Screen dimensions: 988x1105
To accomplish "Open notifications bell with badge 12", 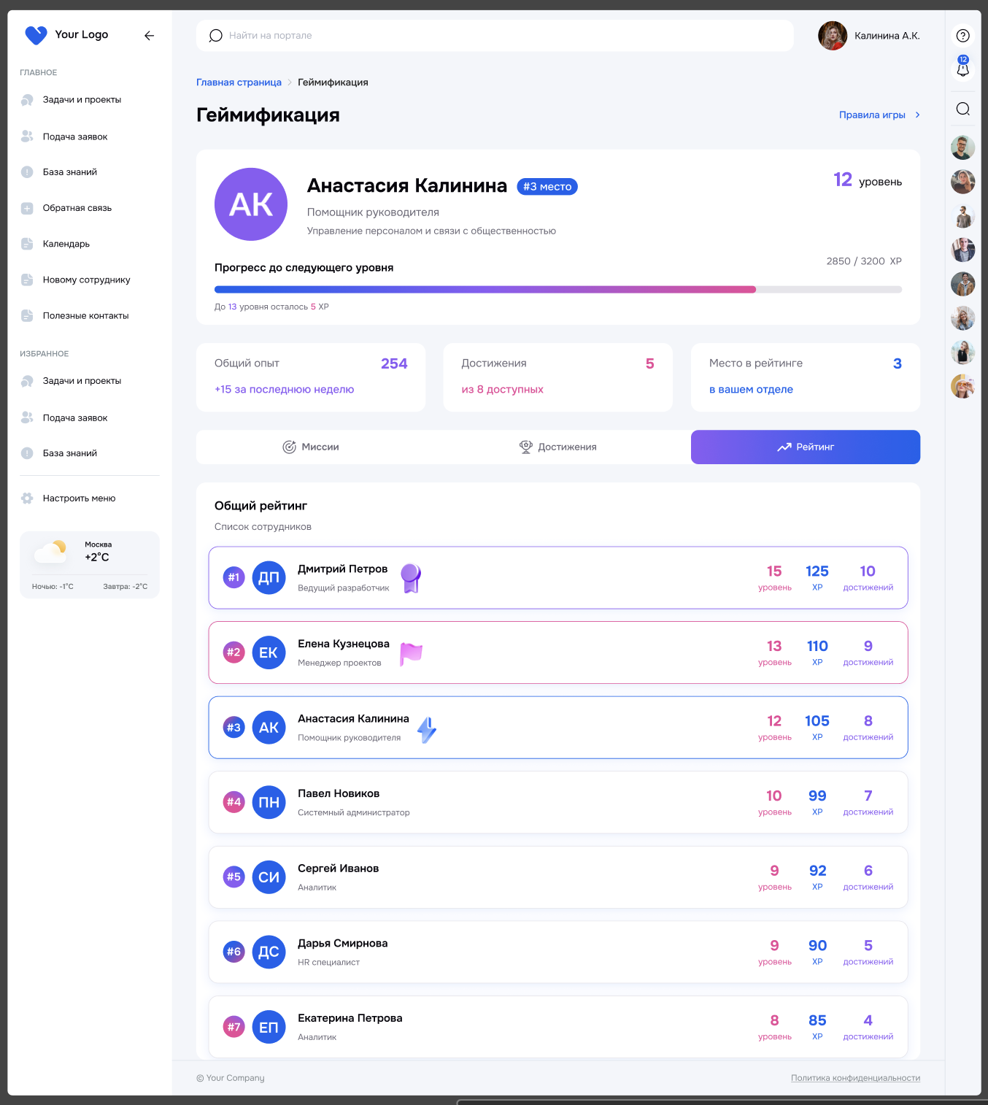I will pyautogui.click(x=962, y=69).
